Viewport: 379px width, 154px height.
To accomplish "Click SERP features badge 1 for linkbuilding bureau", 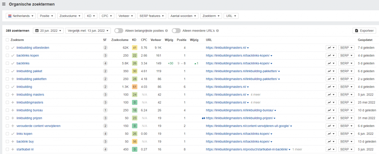I will pyautogui.click(x=105, y=110).
